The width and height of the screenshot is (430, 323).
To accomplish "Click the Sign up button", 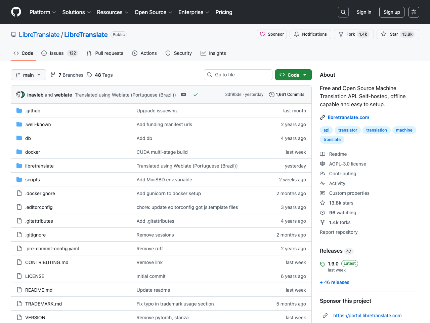I will pyautogui.click(x=392, y=12).
